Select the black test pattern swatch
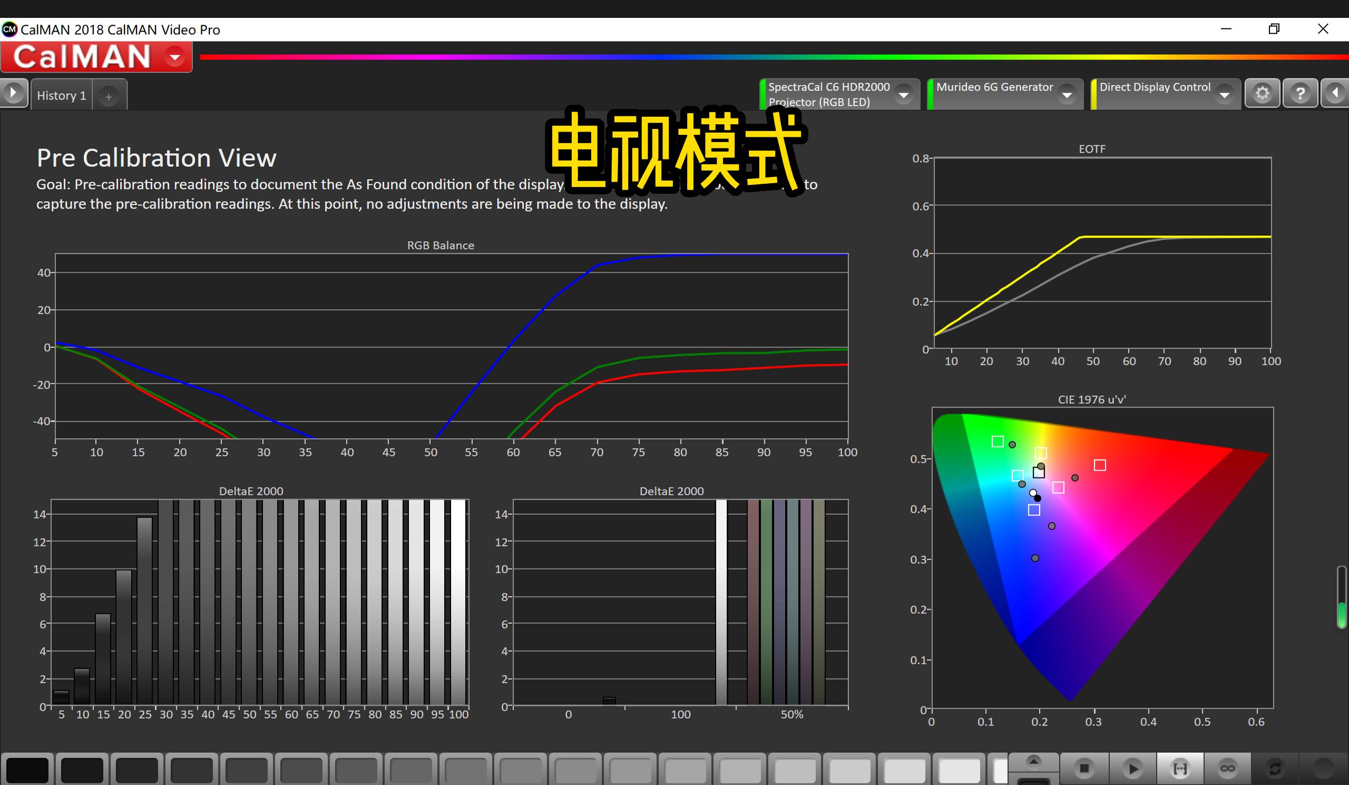Viewport: 1349px width, 785px height. [x=28, y=769]
